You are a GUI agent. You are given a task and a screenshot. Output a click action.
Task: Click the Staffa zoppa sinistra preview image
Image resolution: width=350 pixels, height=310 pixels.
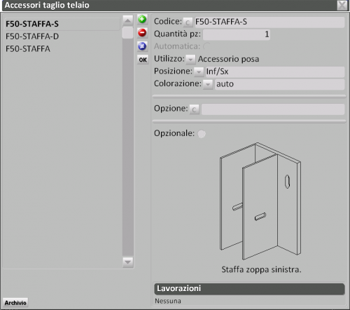pyautogui.click(x=260, y=201)
